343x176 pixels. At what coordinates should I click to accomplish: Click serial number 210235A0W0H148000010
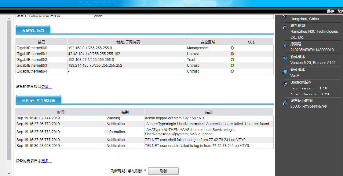point(312,50)
